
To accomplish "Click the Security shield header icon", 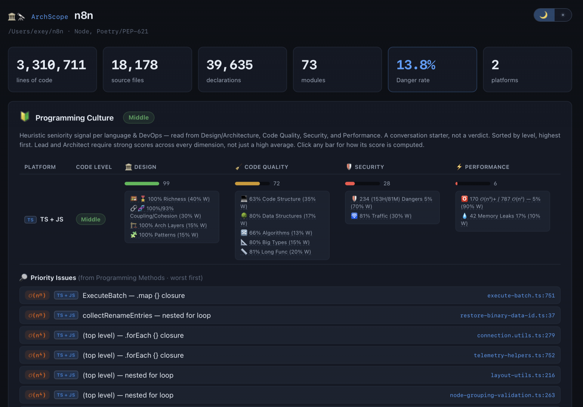I will pyautogui.click(x=349, y=167).
